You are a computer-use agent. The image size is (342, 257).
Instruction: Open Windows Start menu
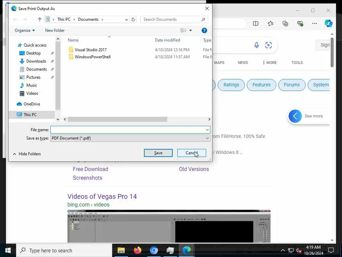(8, 250)
